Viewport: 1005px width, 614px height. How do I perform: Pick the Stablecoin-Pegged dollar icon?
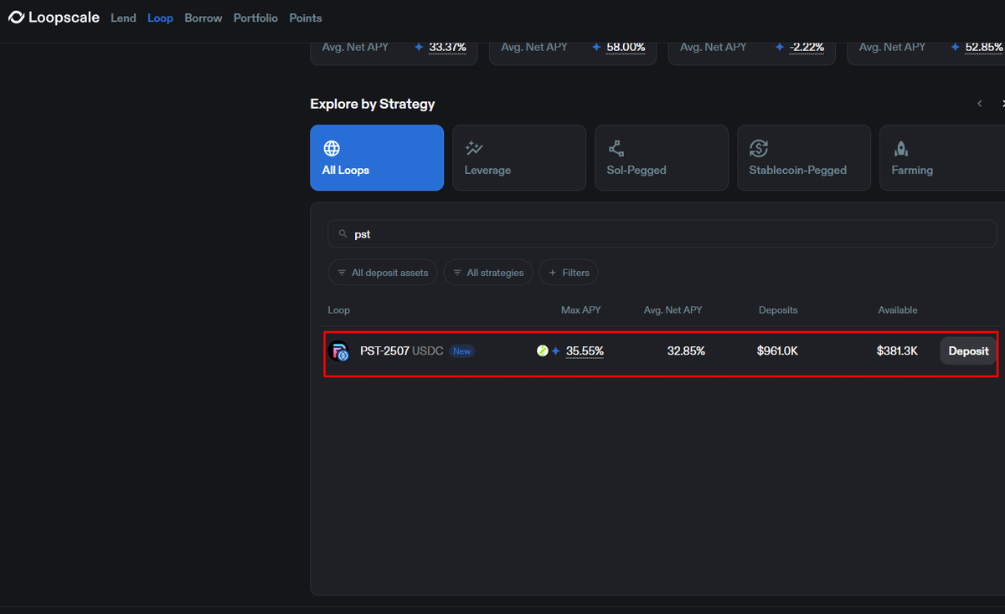759,149
